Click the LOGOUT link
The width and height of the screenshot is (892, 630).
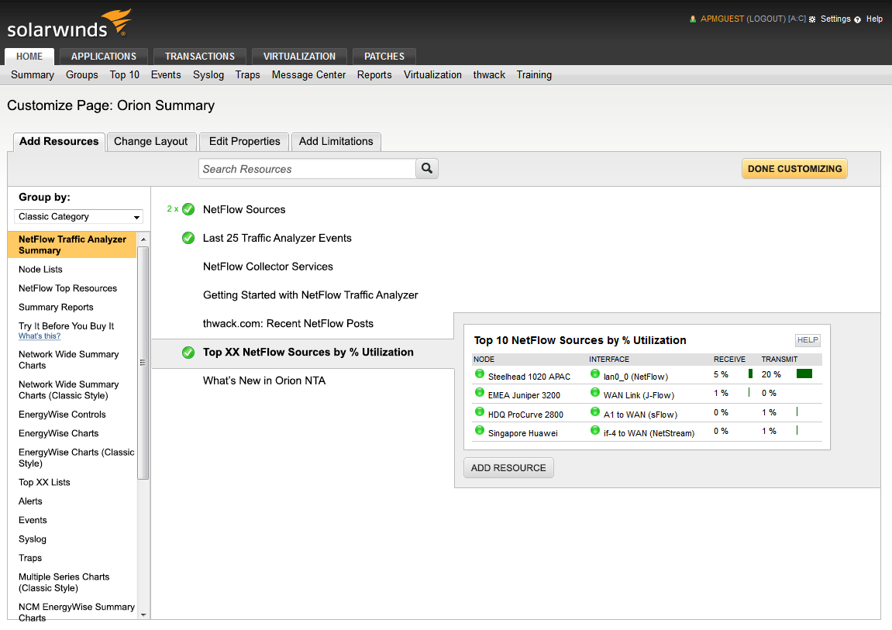[x=766, y=19]
